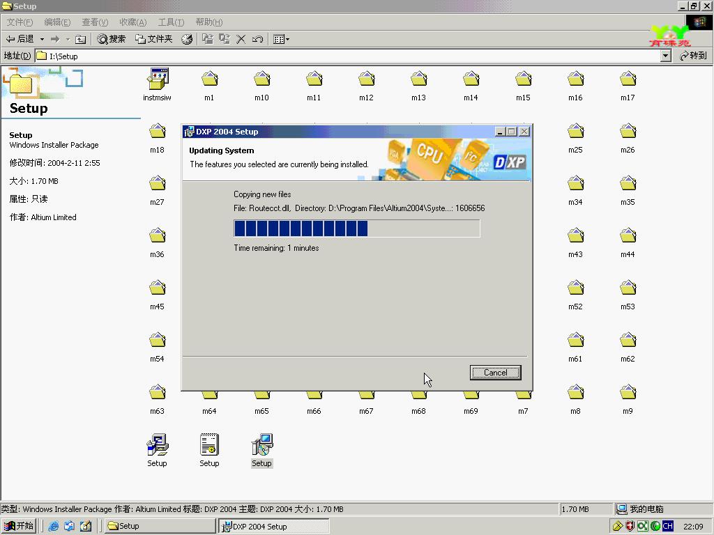Toggle the Folders (文件夹) pane
Viewport: 714px width, 535px height.
(x=153, y=39)
